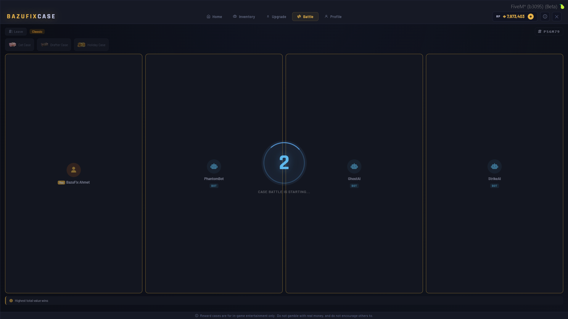Select the Drafter Case chip
The height and width of the screenshot is (319, 568).
click(x=54, y=45)
